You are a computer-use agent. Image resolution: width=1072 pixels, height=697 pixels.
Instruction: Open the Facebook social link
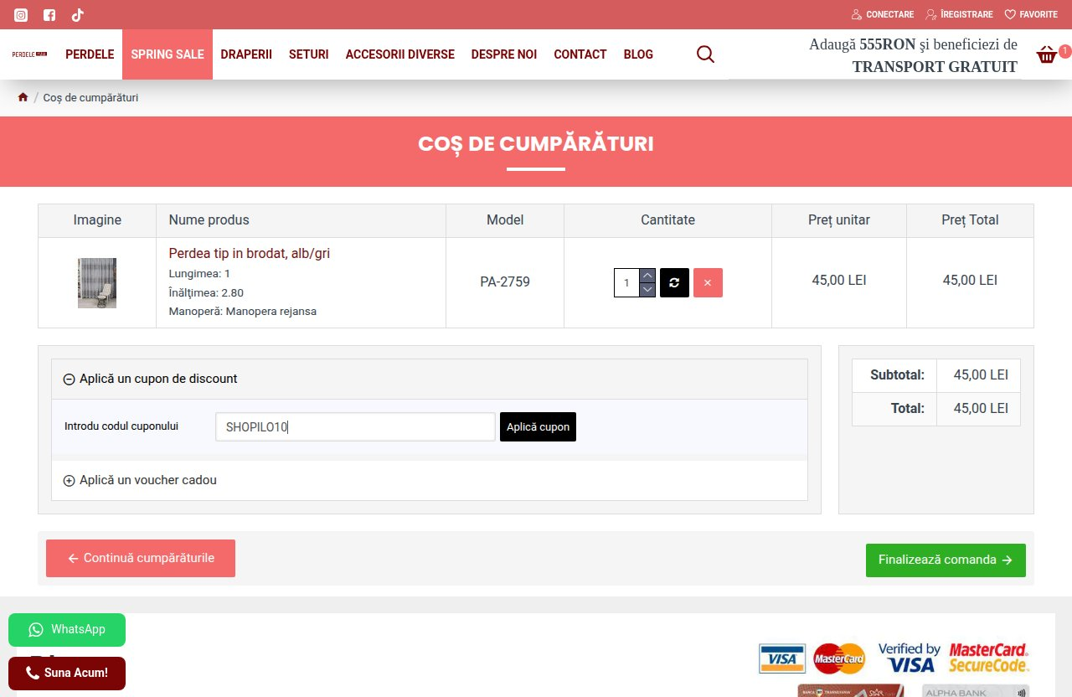pyautogui.click(x=49, y=15)
